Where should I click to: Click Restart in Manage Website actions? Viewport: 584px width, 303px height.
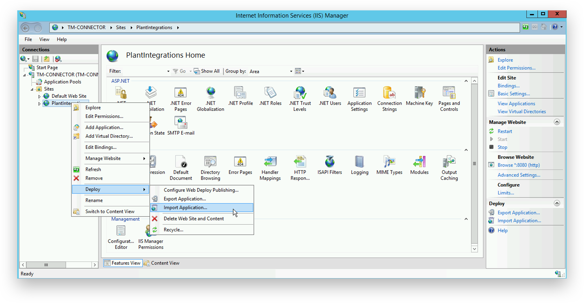pos(505,131)
